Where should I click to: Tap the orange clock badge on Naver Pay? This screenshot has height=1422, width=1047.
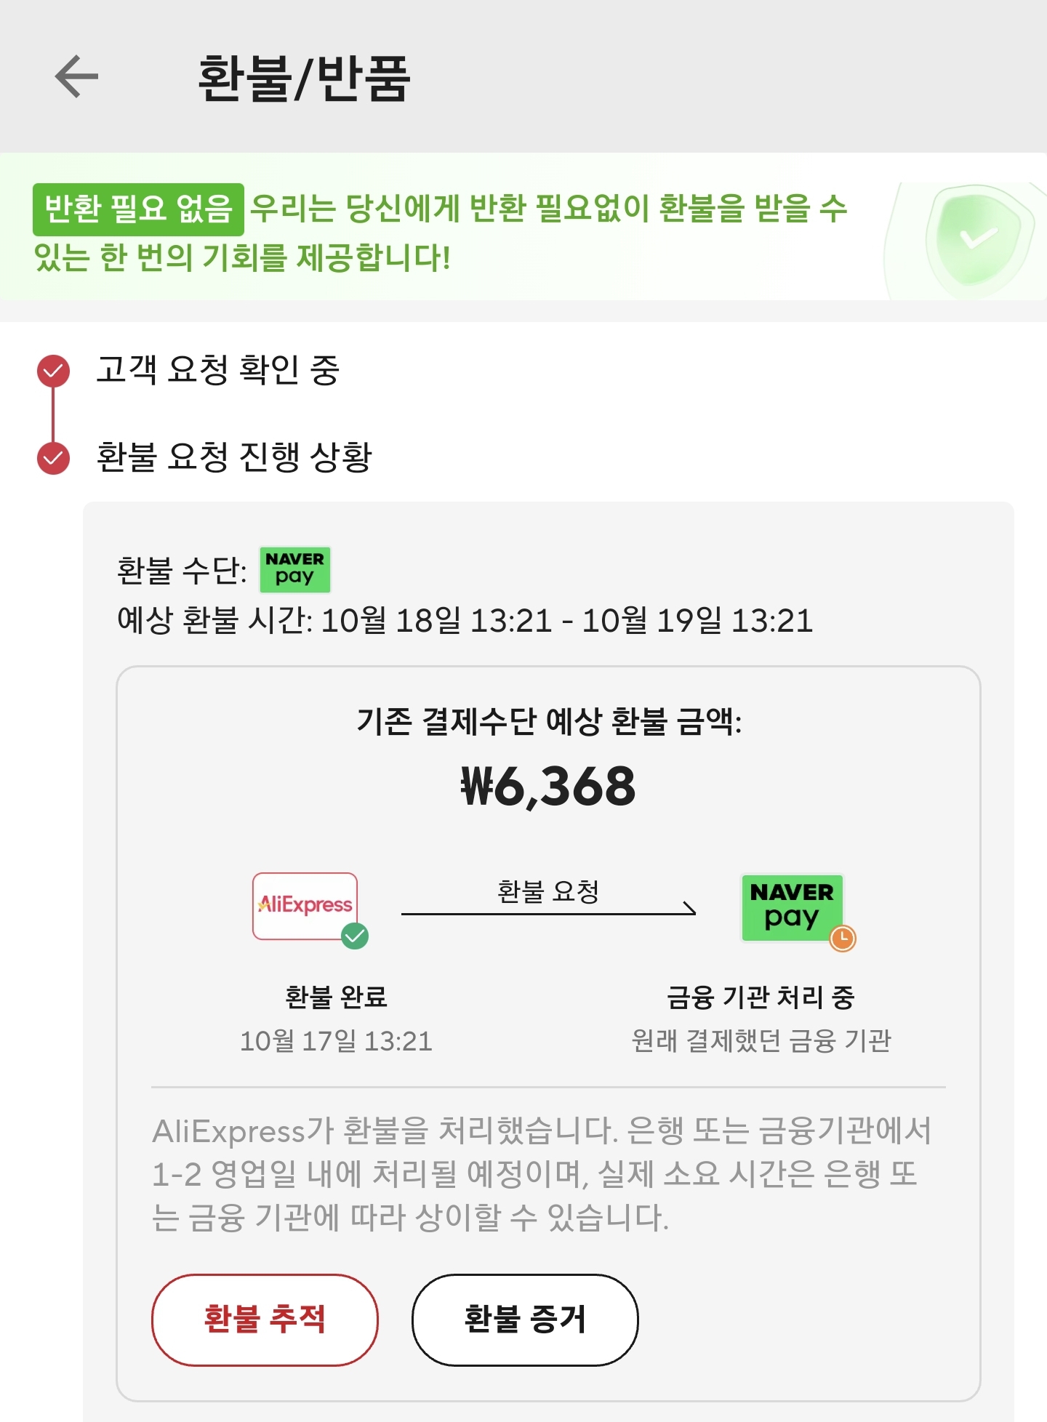[843, 938]
